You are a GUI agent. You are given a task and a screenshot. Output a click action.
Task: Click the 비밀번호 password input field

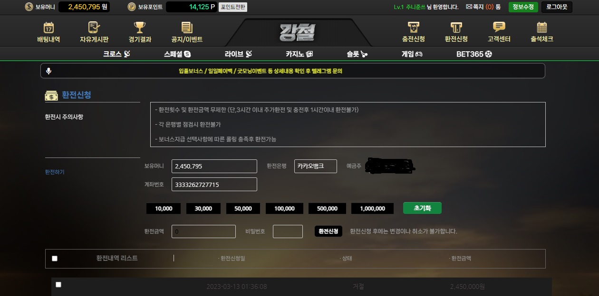pos(288,231)
